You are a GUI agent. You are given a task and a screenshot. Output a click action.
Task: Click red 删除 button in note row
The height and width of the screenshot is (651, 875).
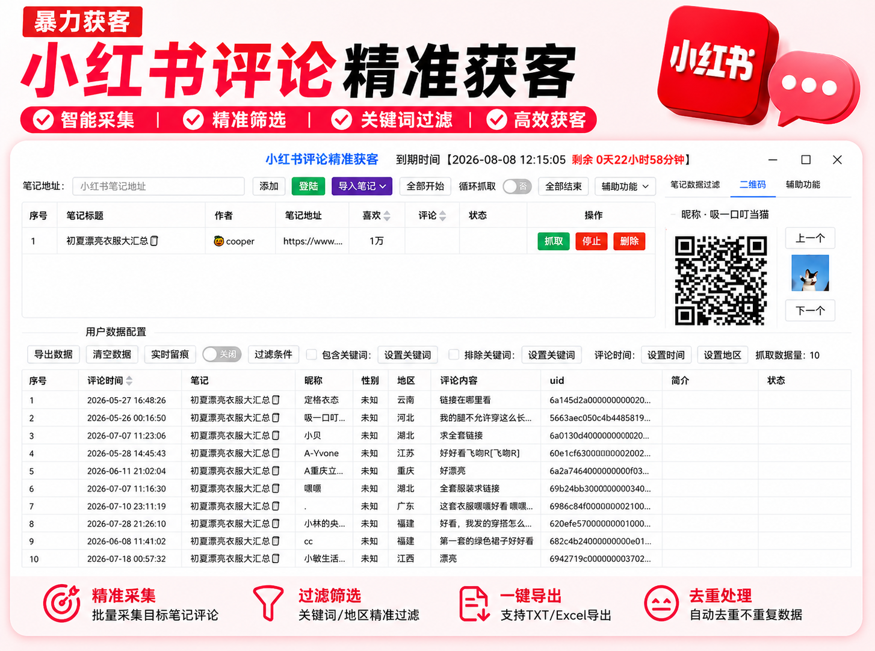629,241
